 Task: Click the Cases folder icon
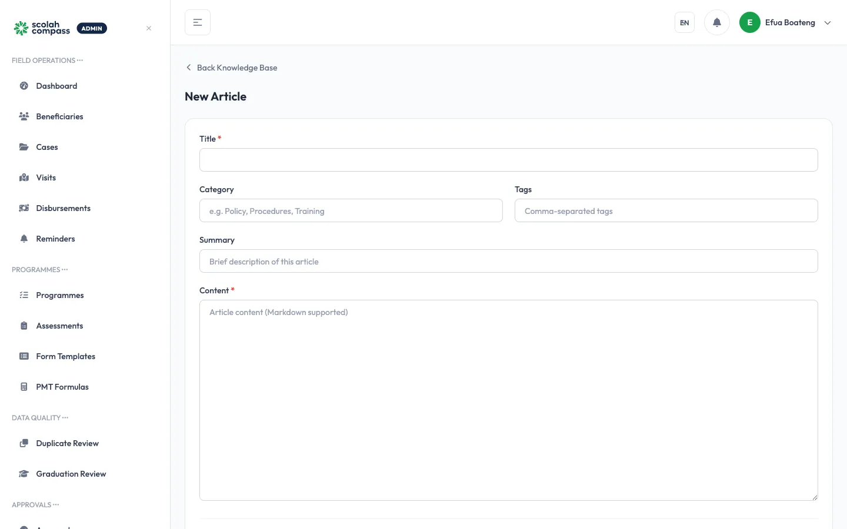(x=24, y=147)
